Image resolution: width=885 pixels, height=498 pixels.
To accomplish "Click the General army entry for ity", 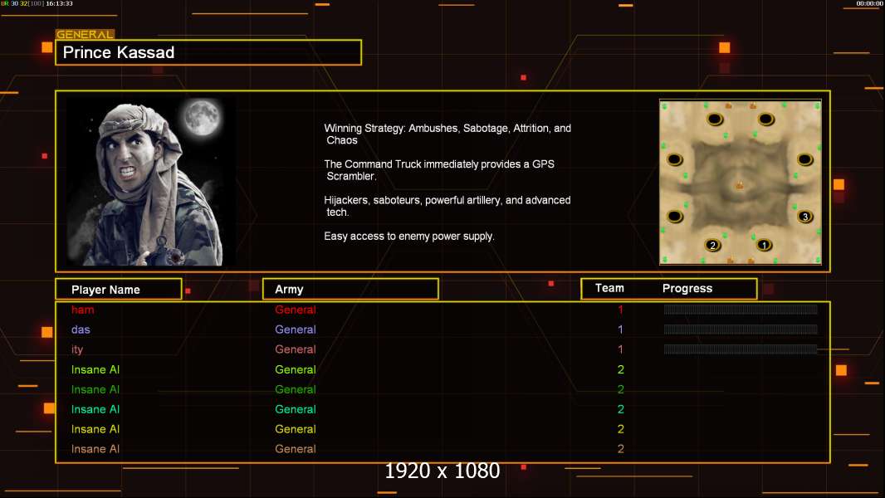I will click(x=296, y=349).
